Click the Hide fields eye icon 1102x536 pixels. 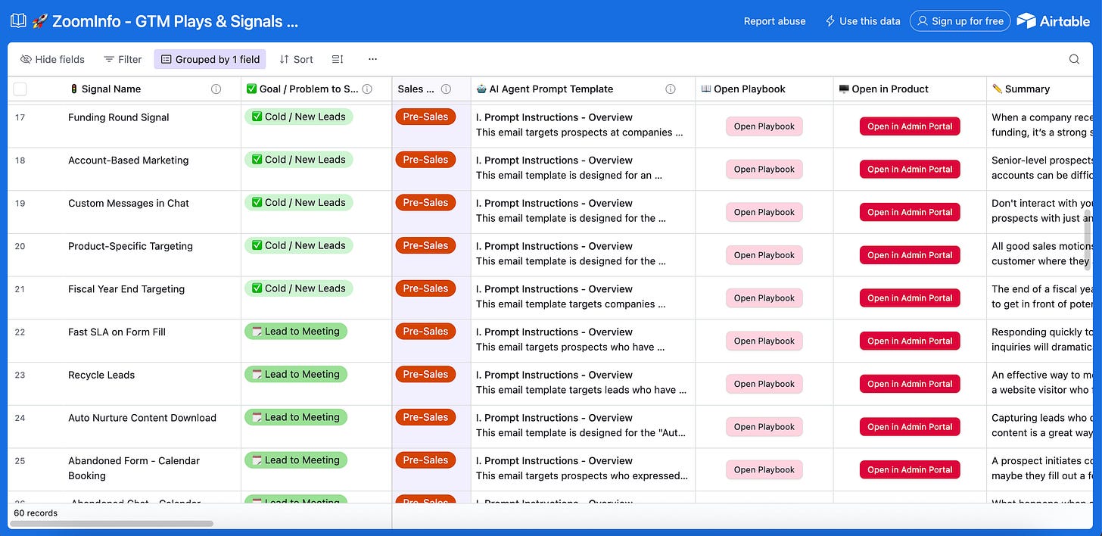26,59
